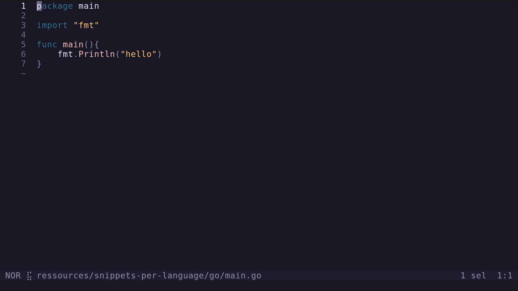Click the "hello" string literal

[138, 54]
